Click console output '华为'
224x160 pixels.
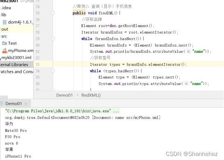[x=9, y=124]
